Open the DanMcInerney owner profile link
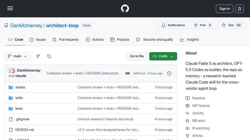The image size is (250, 140). click(x=26, y=25)
